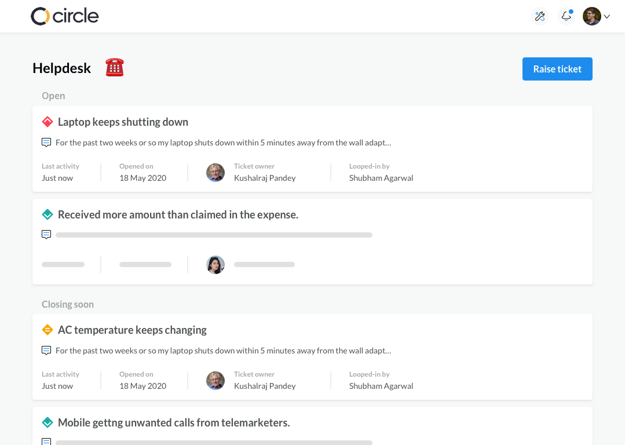Click the owner avatar on expense ticket

click(x=215, y=265)
